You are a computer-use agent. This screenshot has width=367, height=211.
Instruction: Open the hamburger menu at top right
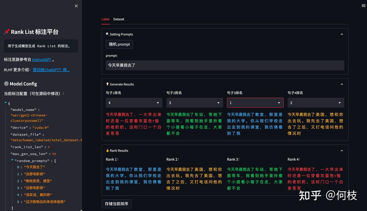coord(363,6)
